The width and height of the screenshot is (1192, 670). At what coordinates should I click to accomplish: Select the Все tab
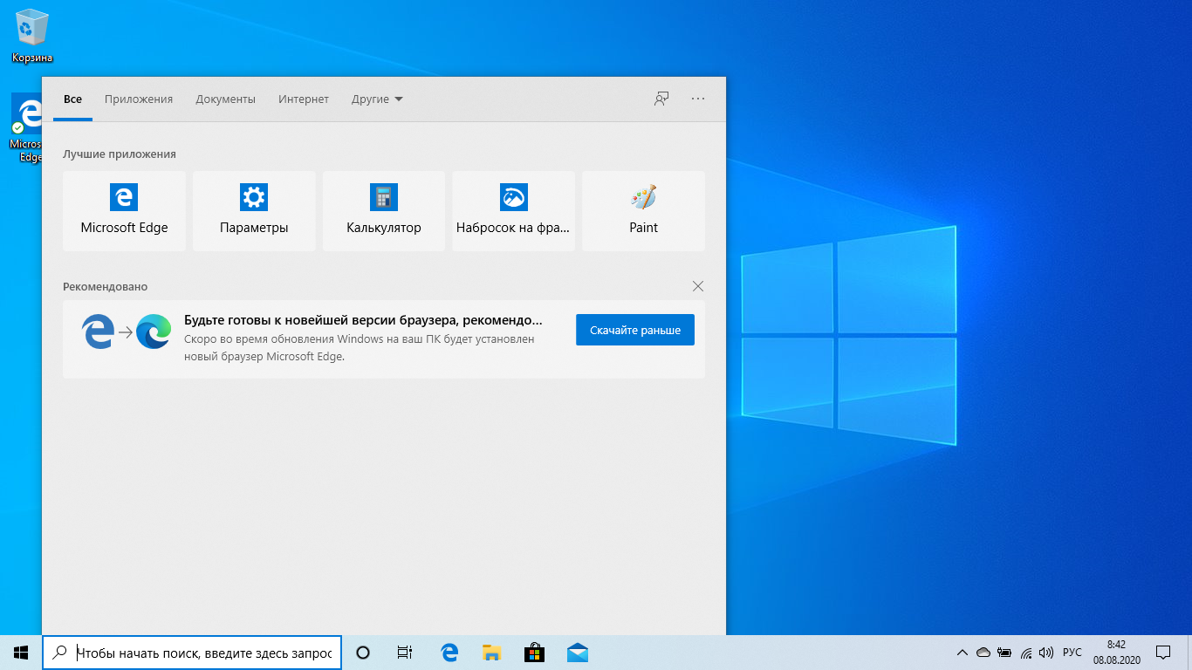click(x=72, y=99)
